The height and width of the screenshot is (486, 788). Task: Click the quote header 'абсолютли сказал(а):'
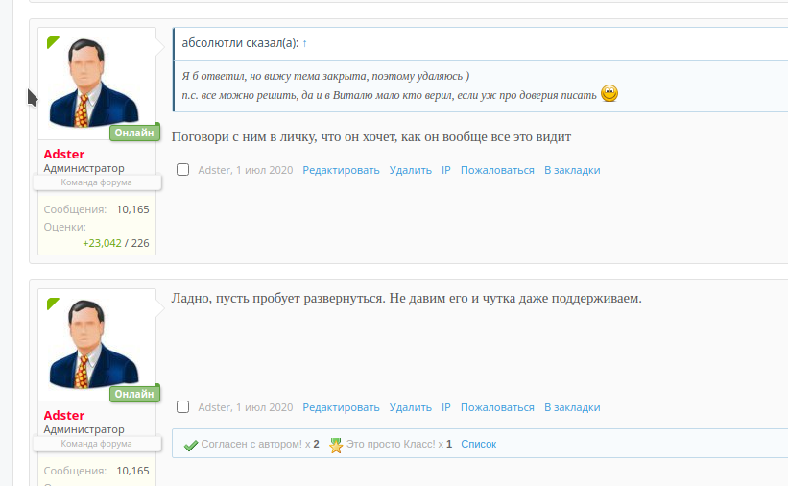point(240,43)
